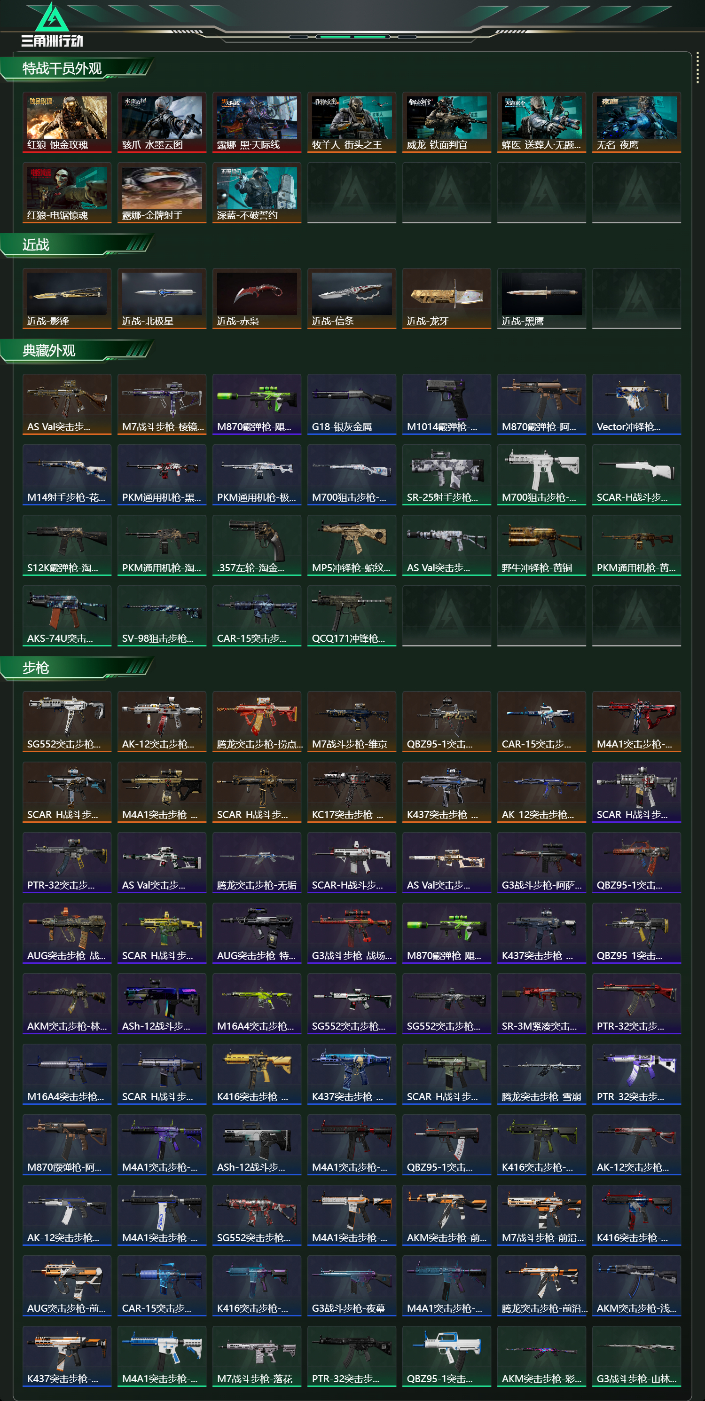Open the G18-银灰金属 pistol skin
The height and width of the screenshot is (1401, 705).
point(352,404)
